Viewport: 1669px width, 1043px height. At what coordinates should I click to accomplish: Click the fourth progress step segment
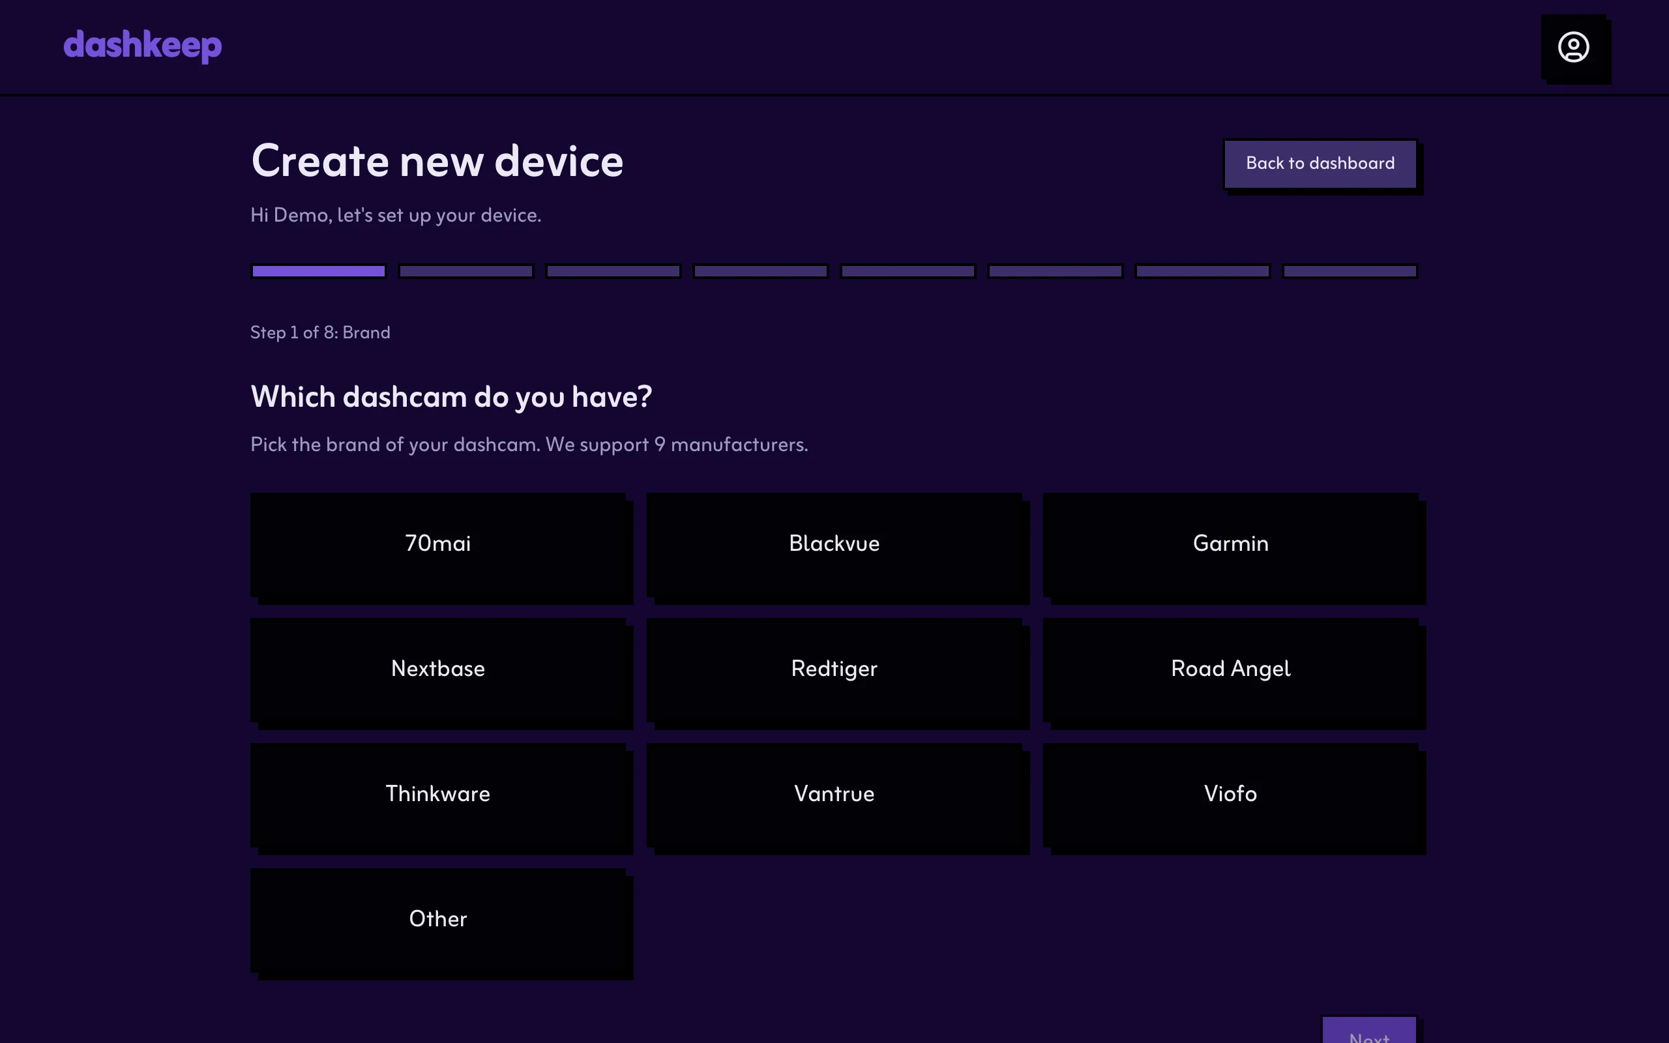tap(761, 271)
